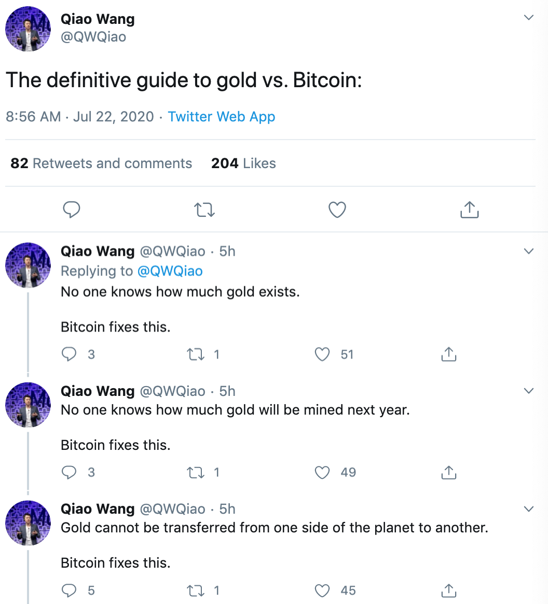Screen dimensions: 548x604
Task: Like the tweet with 45 likes
Action: [x=322, y=590]
